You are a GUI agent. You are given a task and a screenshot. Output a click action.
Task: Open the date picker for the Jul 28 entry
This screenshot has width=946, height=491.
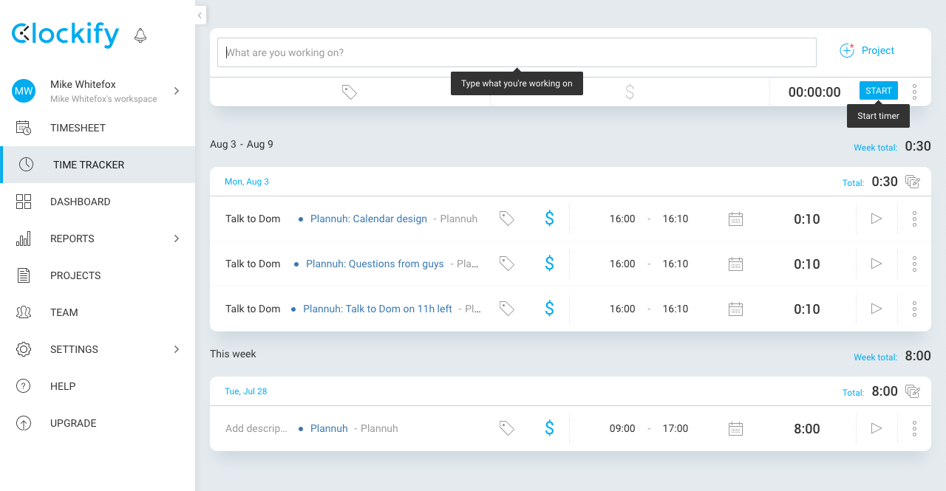pyautogui.click(x=735, y=428)
